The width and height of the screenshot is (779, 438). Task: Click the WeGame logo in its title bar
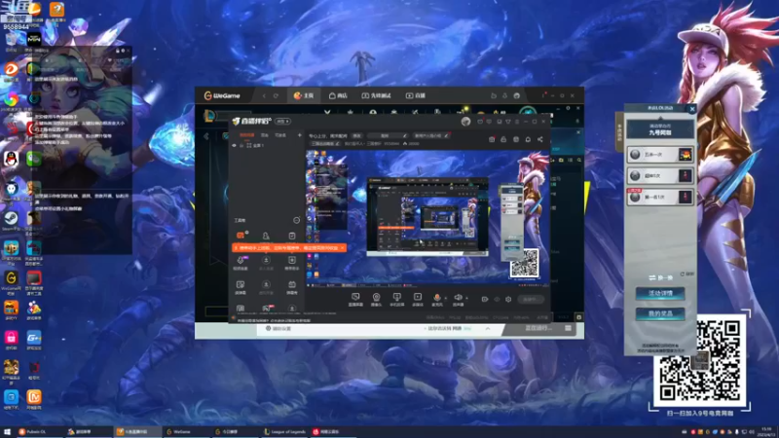pyautogui.click(x=222, y=95)
